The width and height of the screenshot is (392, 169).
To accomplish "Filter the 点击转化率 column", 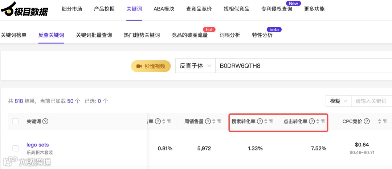I will pyautogui.click(x=323, y=121).
